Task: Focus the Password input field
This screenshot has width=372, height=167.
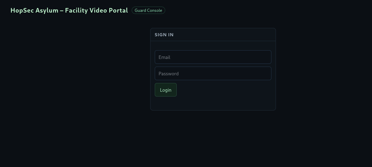Action: point(213,74)
